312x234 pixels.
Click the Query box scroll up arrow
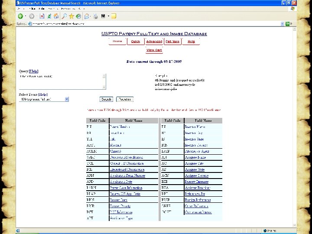(x=104, y=76)
